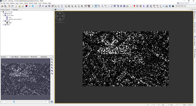Switch to the World View tab
Screen dimensions: 196x106
point(34,57)
